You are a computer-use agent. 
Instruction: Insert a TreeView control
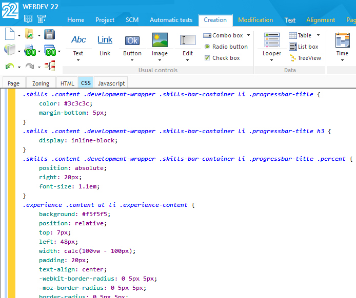305,58
